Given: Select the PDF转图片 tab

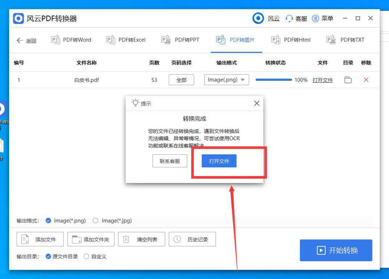Looking at the screenshot, I should (236, 40).
